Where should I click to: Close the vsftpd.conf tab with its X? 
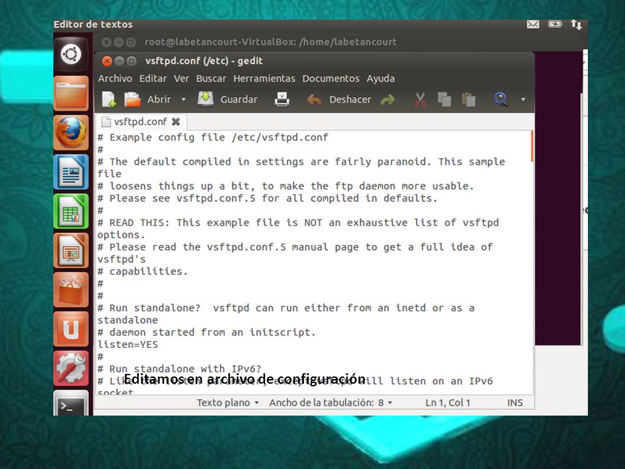176,122
